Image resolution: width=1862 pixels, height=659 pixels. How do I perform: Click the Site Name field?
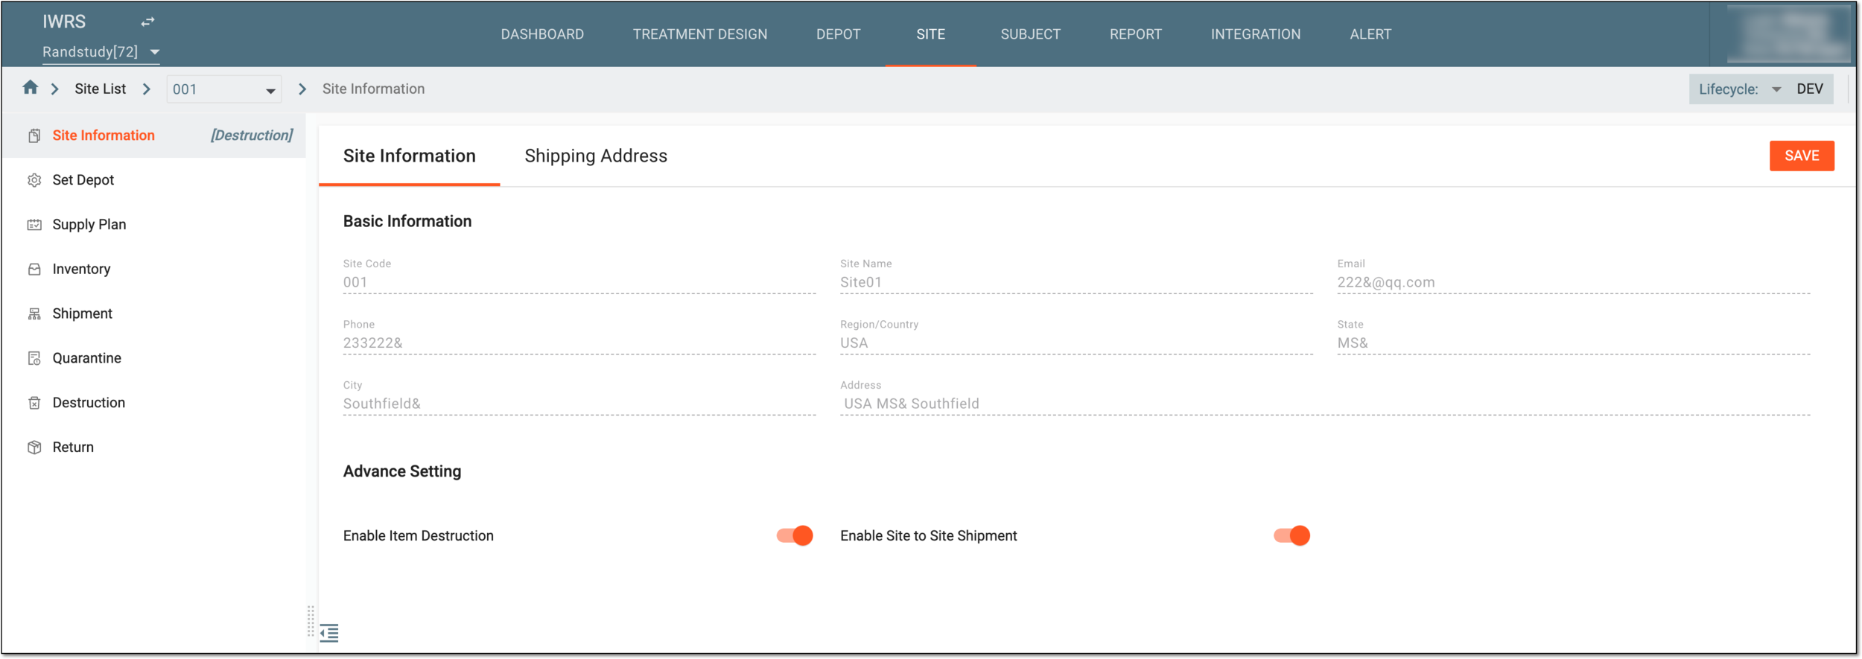(x=1076, y=282)
